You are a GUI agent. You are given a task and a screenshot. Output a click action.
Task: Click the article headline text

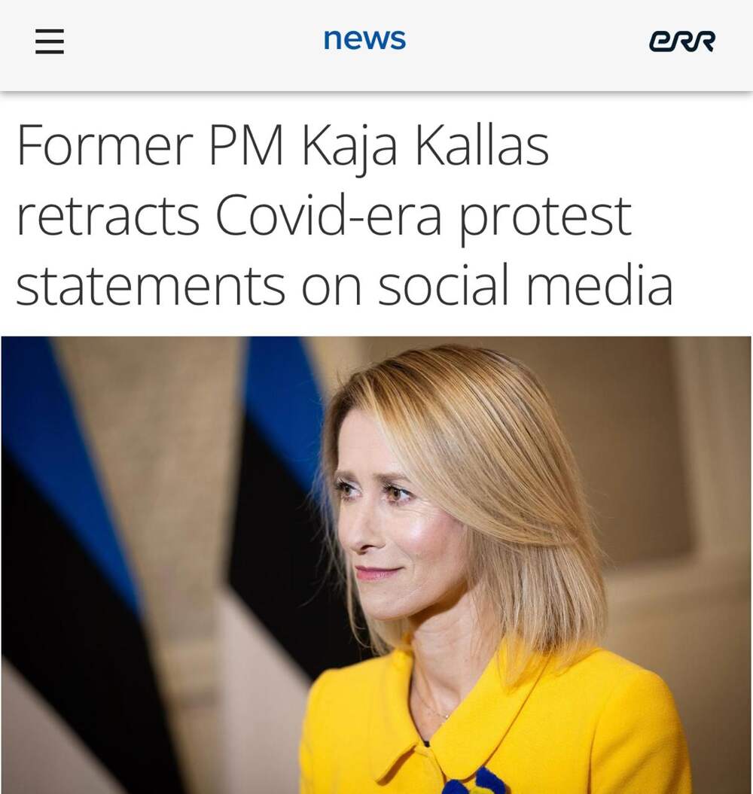[343, 215]
